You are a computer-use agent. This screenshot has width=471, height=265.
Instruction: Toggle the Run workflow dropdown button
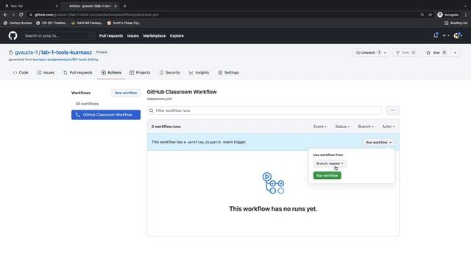[378, 142]
